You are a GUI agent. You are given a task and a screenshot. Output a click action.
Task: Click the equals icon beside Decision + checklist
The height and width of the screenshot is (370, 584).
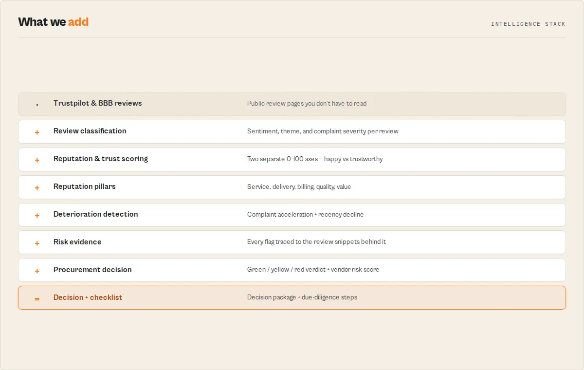37,298
